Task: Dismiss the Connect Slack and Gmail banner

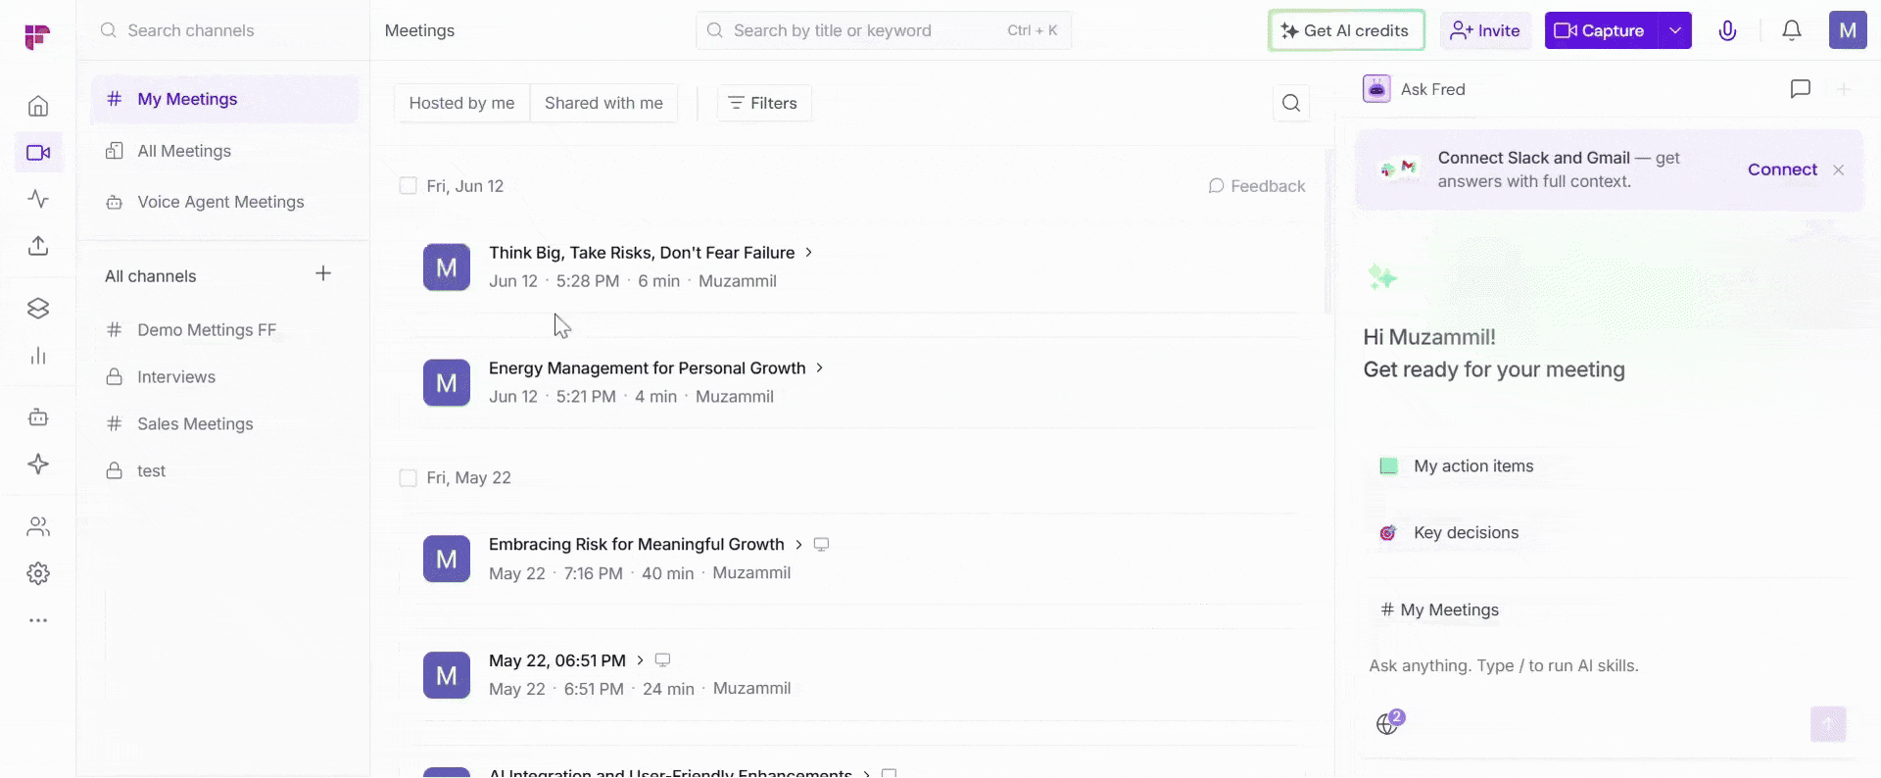Action: (1838, 170)
